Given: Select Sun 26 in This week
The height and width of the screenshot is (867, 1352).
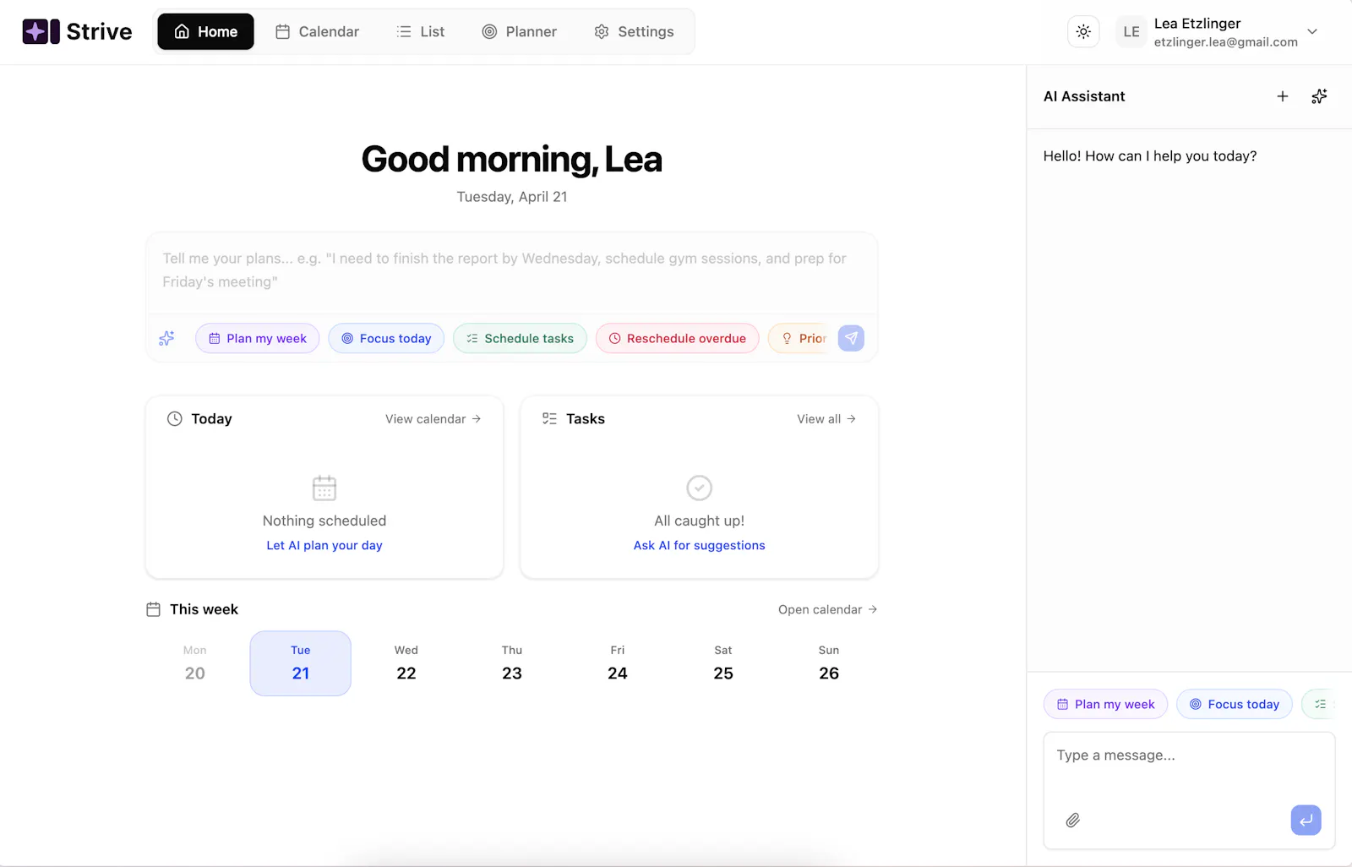Looking at the screenshot, I should click(x=829, y=663).
